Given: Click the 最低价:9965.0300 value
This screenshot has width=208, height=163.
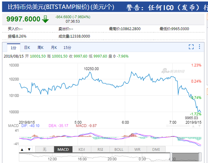Looking at the screenshot, I should point(174,29).
